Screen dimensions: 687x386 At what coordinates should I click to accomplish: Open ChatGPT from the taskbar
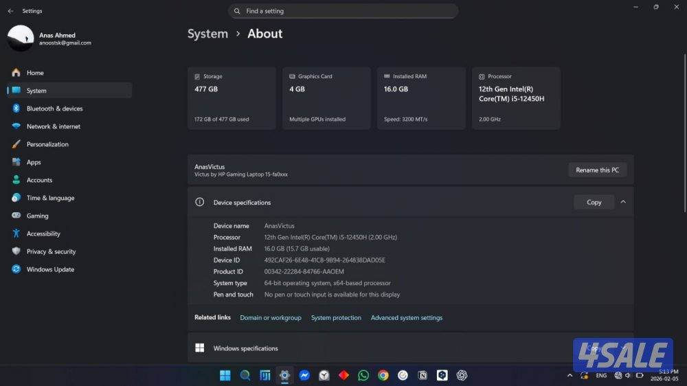(x=462, y=375)
